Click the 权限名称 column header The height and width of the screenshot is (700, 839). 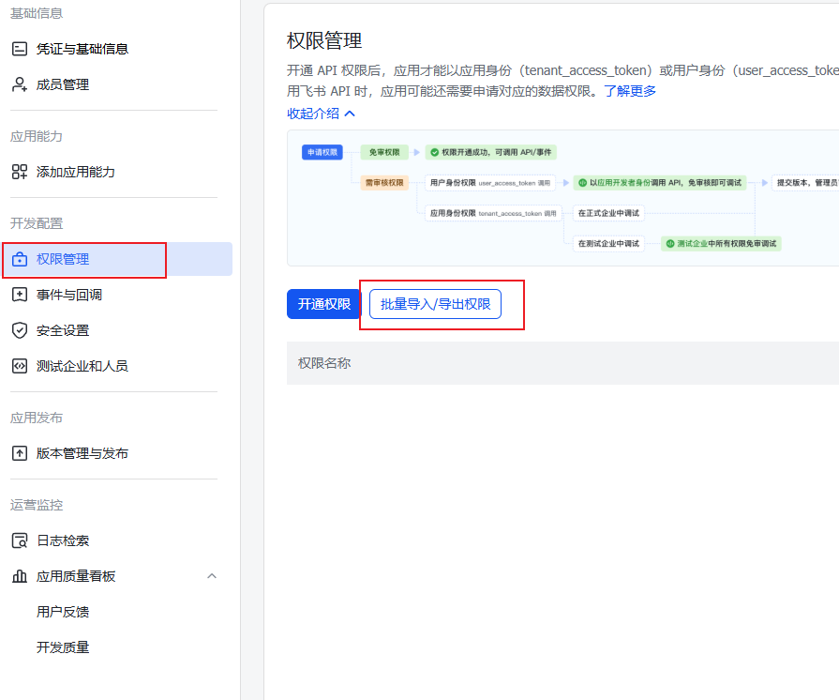click(324, 363)
